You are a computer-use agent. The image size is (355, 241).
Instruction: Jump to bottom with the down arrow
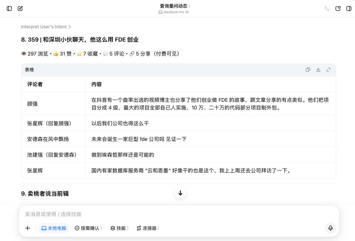180,193
